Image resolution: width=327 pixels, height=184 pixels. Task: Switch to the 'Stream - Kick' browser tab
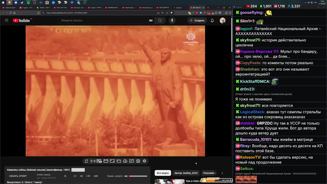[44, 8]
